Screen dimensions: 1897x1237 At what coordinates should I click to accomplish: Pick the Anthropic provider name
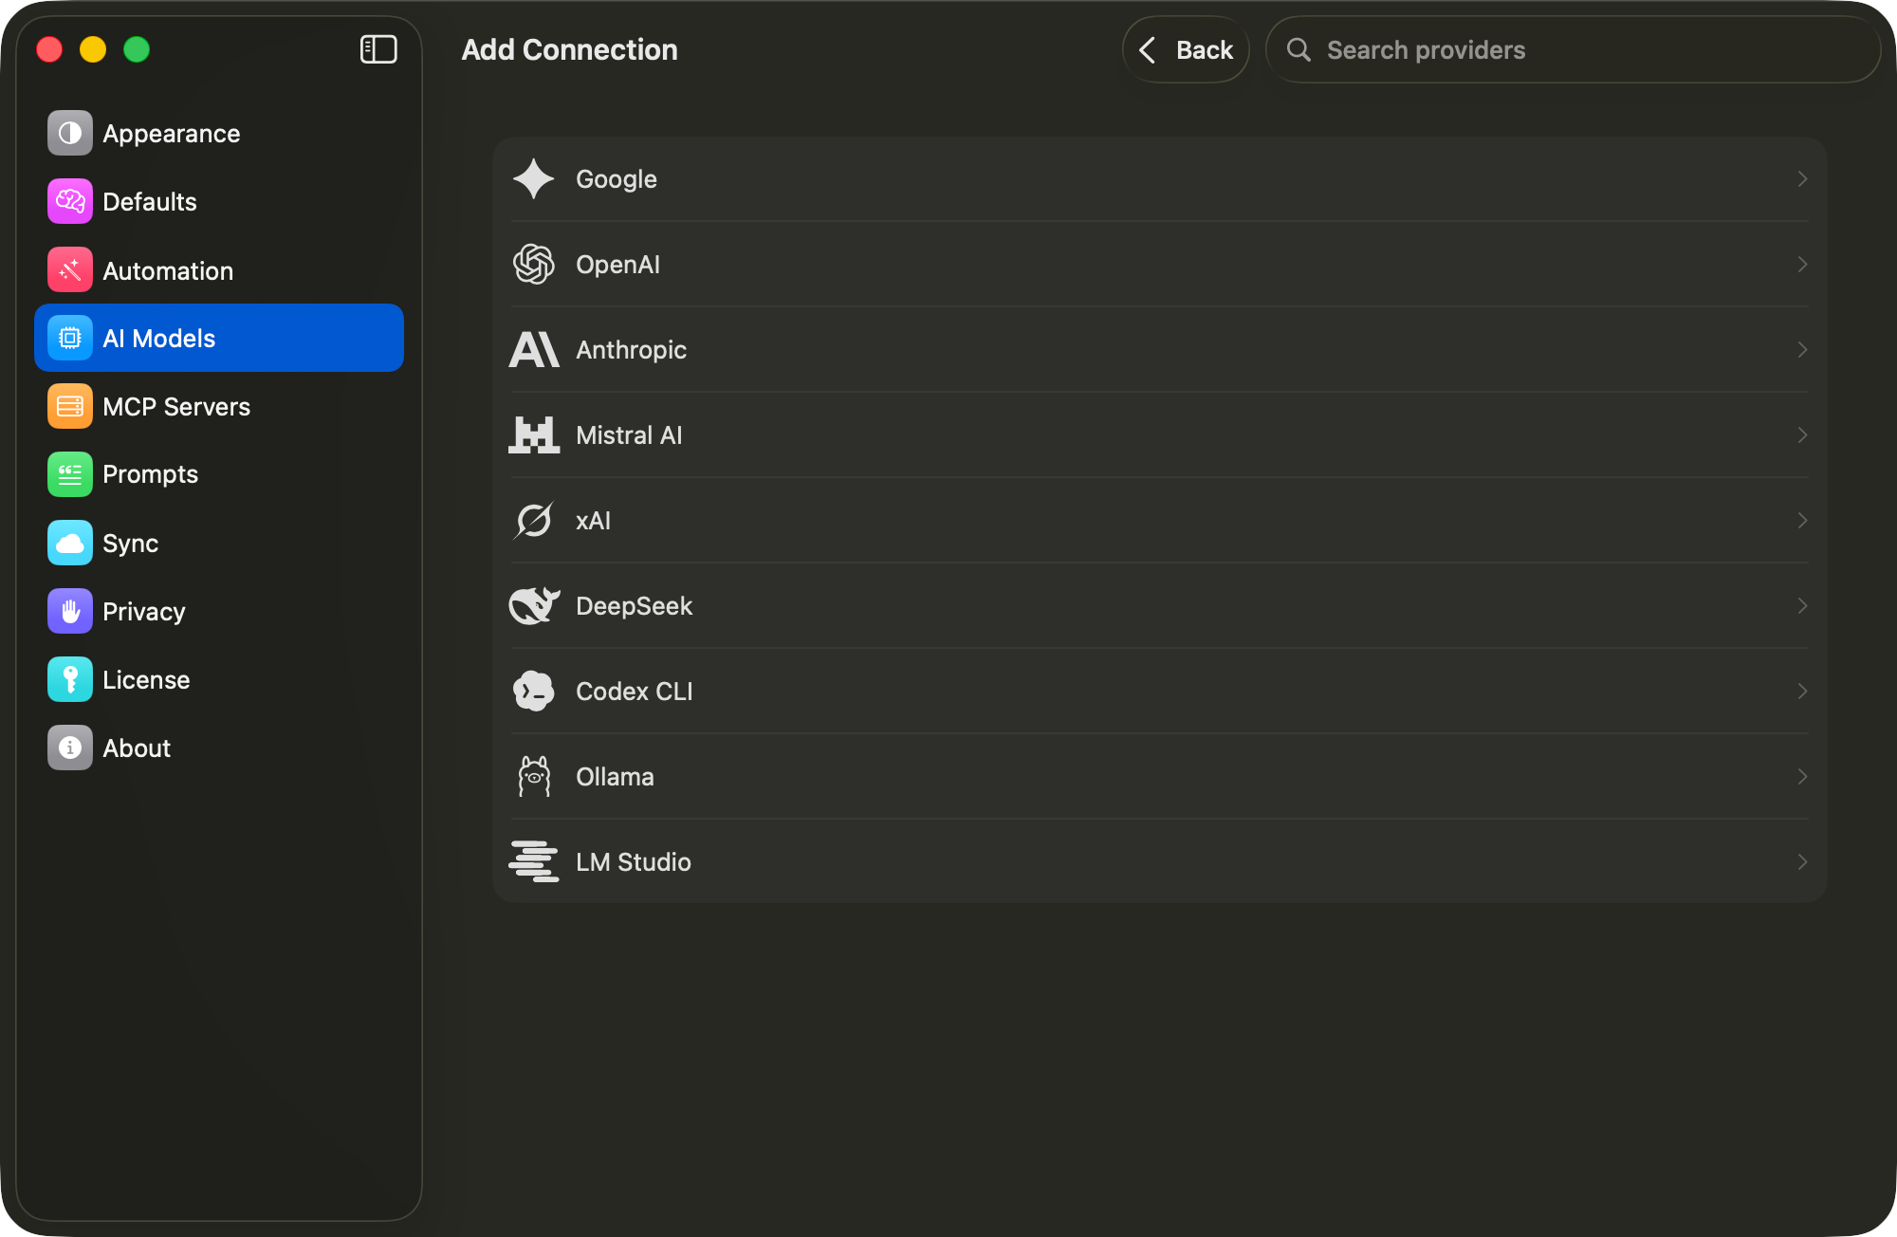[x=631, y=349]
